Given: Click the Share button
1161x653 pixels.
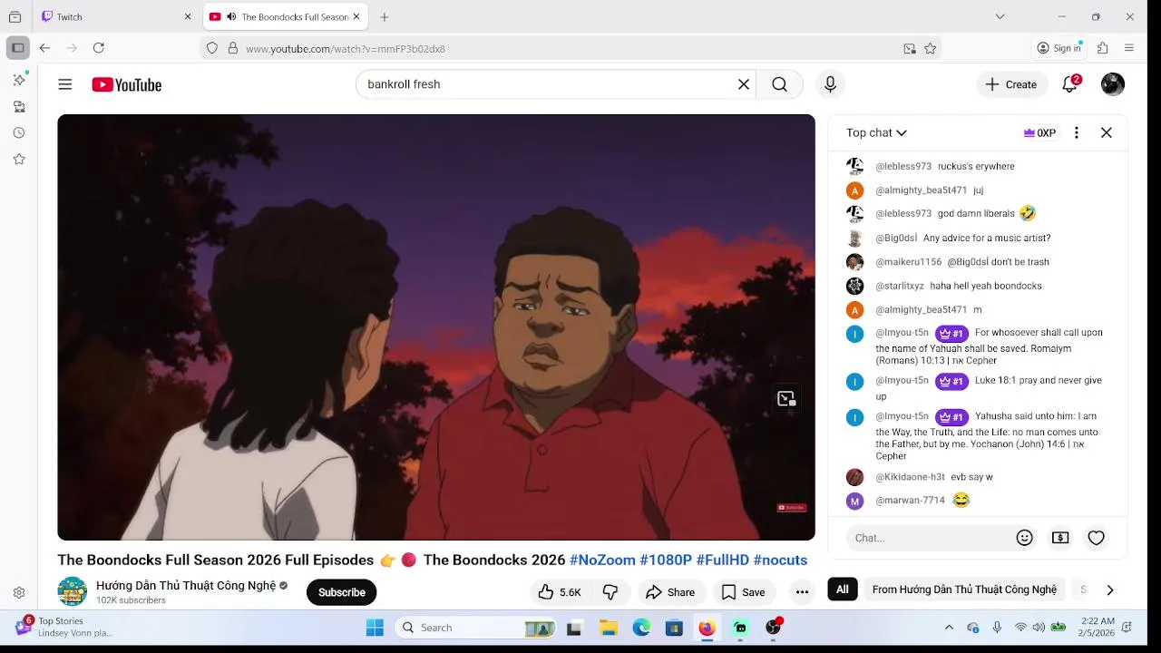Looking at the screenshot, I should pos(670,592).
